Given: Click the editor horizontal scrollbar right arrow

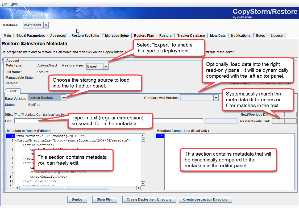Looking at the screenshot, I should (x=139, y=188).
